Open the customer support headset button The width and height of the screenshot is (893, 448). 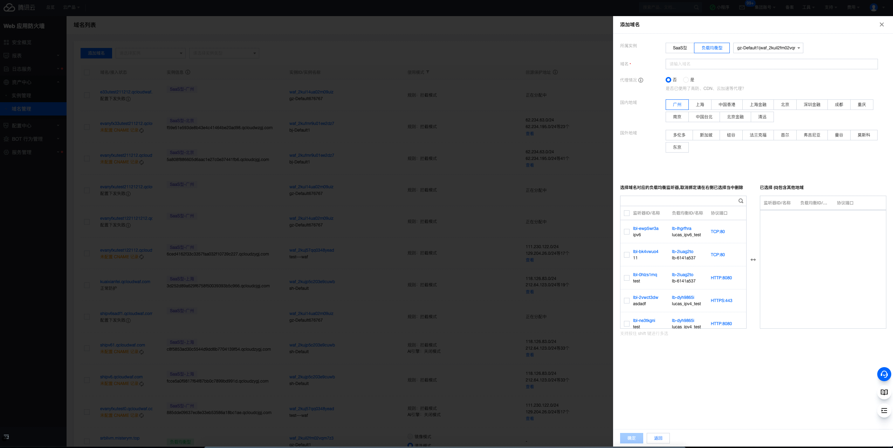point(884,374)
